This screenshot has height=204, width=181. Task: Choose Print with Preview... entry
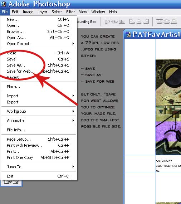pyautogui.click(x=39, y=145)
